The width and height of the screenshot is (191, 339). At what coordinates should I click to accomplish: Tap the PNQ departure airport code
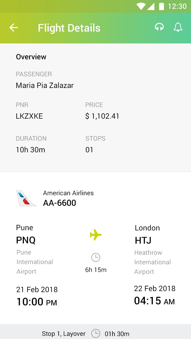26,240
